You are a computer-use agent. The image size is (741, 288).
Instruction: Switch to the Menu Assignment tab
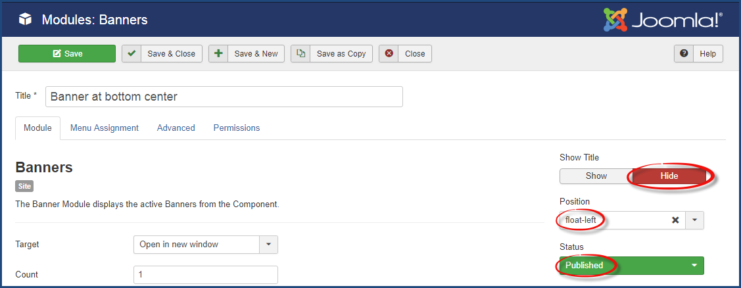pyautogui.click(x=105, y=128)
